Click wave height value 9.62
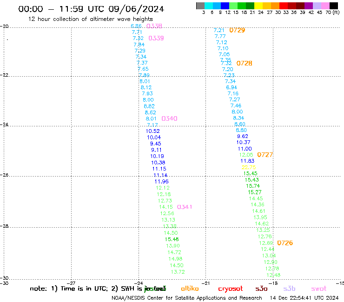Viewport: 344px width, 302px height. [242, 136]
